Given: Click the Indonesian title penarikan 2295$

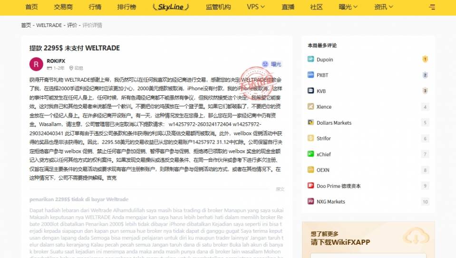Looking at the screenshot, I should [79, 199].
